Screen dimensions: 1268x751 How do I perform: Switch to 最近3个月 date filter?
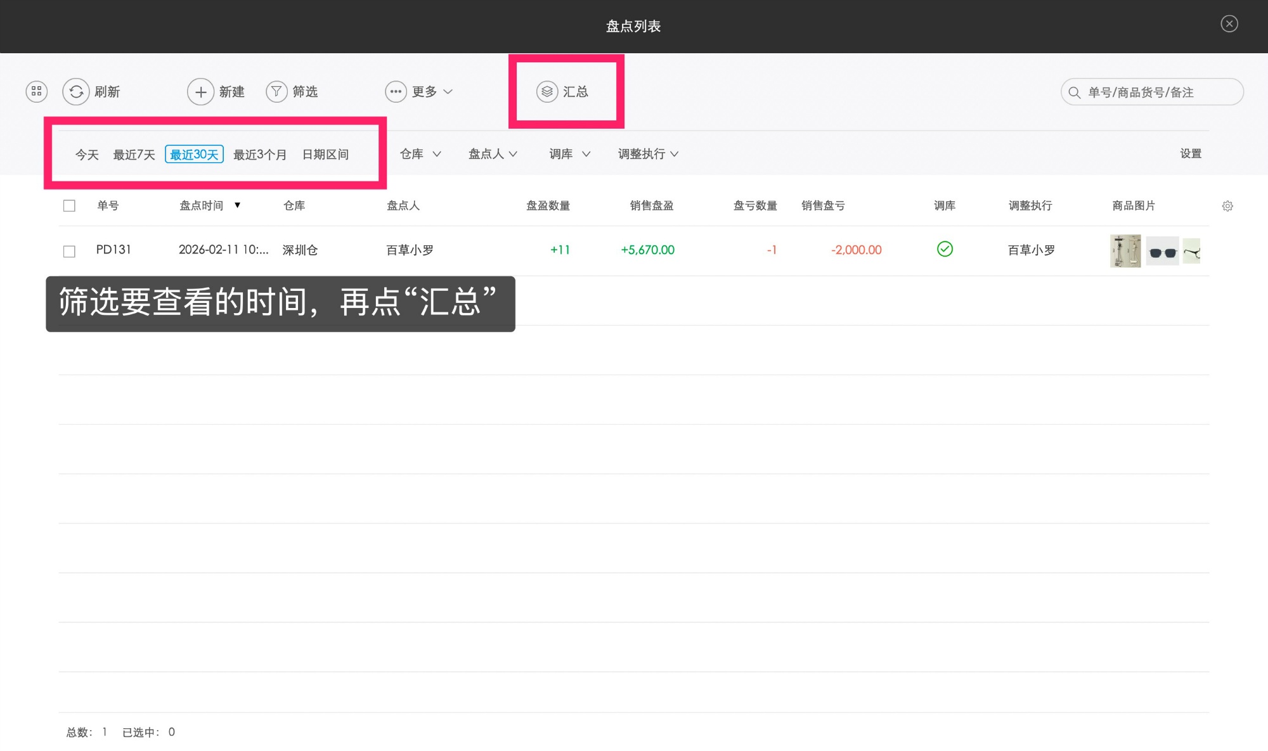(x=259, y=155)
